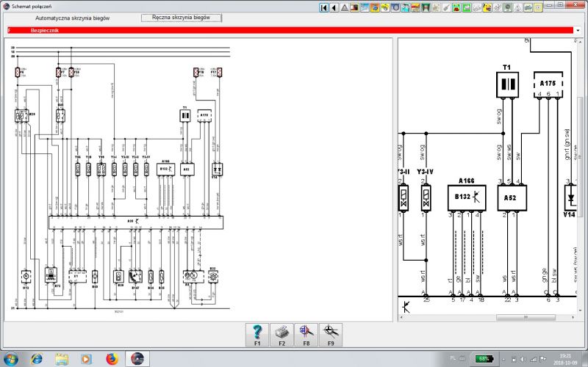
Task: Click the bright green icon with white printer
Action: click(467, 7)
